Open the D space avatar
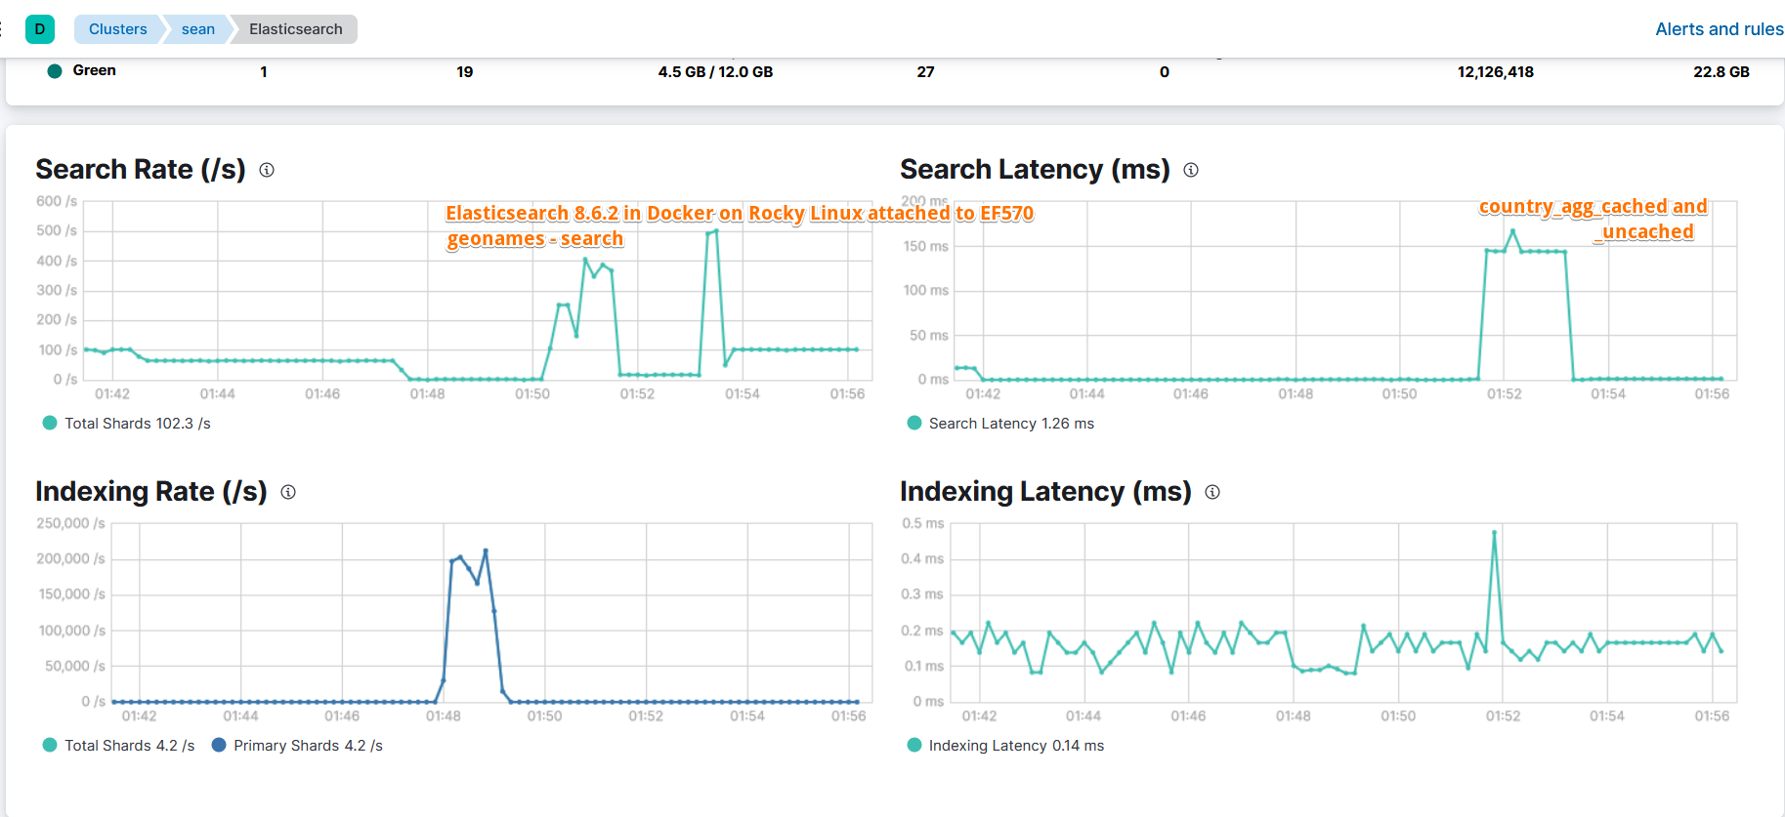1785x817 pixels. 40,29
